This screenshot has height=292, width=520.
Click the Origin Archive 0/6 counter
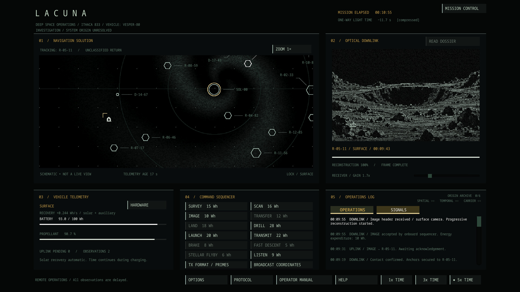[464, 196]
